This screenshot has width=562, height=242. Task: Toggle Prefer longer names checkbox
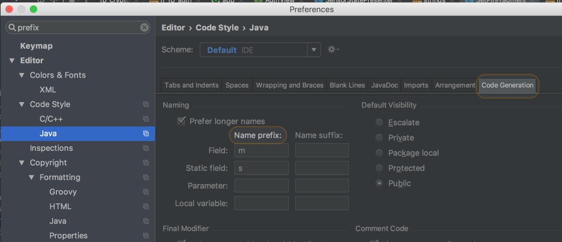181,121
